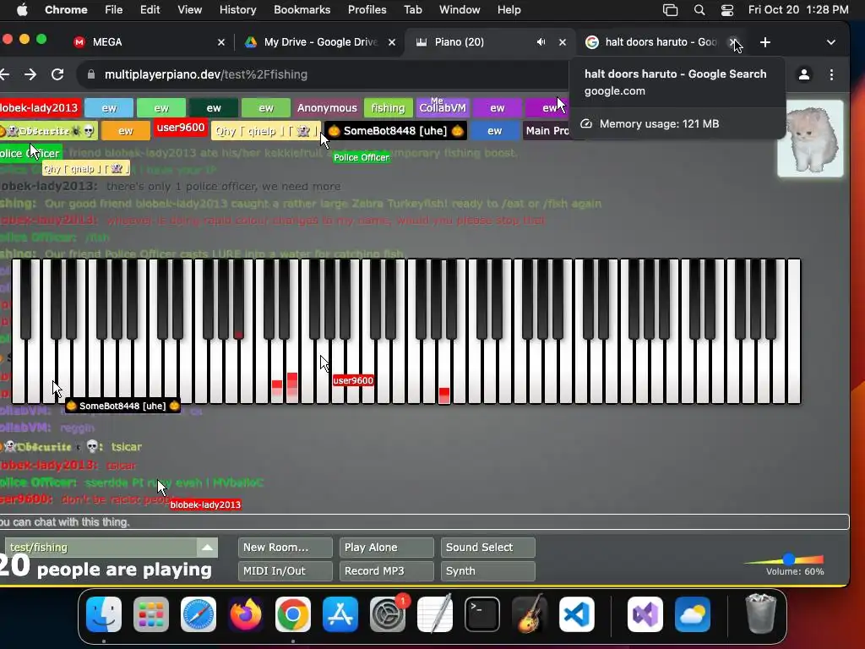Open the Window menu
The width and height of the screenshot is (865, 649).
460,10
